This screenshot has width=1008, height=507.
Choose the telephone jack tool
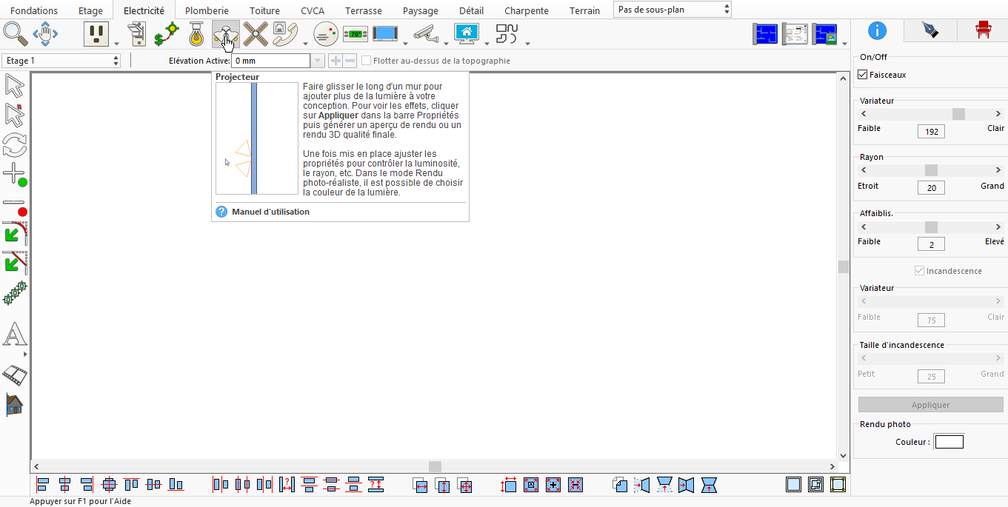pos(285,33)
